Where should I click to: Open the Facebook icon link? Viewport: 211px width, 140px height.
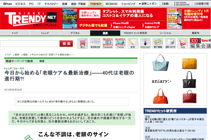108,43
